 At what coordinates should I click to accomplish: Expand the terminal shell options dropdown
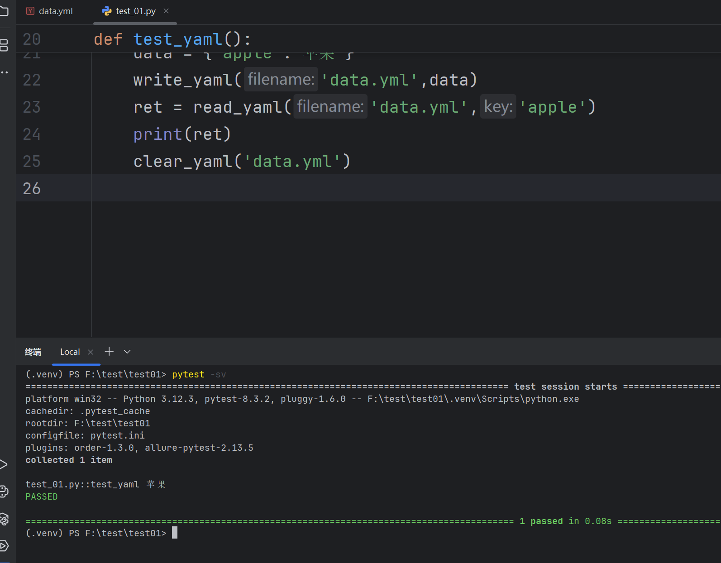[x=127, y=352]
